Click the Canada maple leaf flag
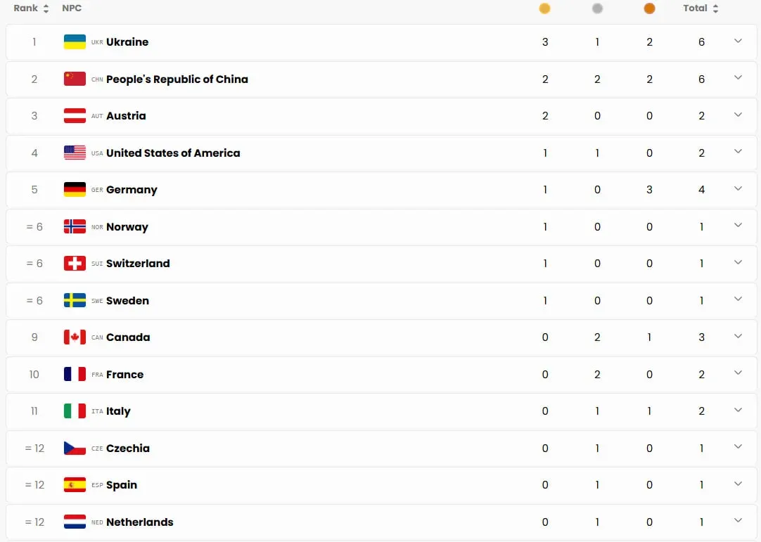Viewport: 761px width, 542px height. [75, 337]
